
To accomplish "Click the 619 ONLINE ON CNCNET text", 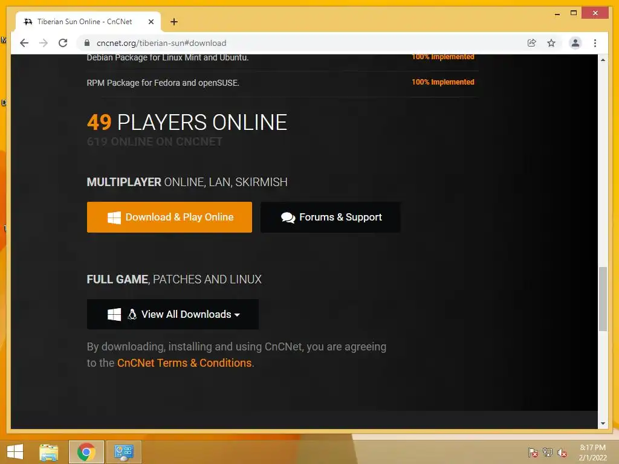I will [x=154, y=141].
